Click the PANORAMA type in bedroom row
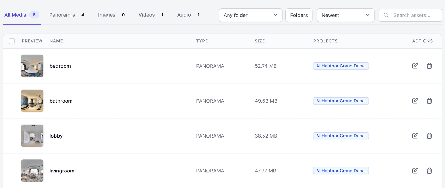Viewport: 445px width, 188px height. click(x=210, y=66)
